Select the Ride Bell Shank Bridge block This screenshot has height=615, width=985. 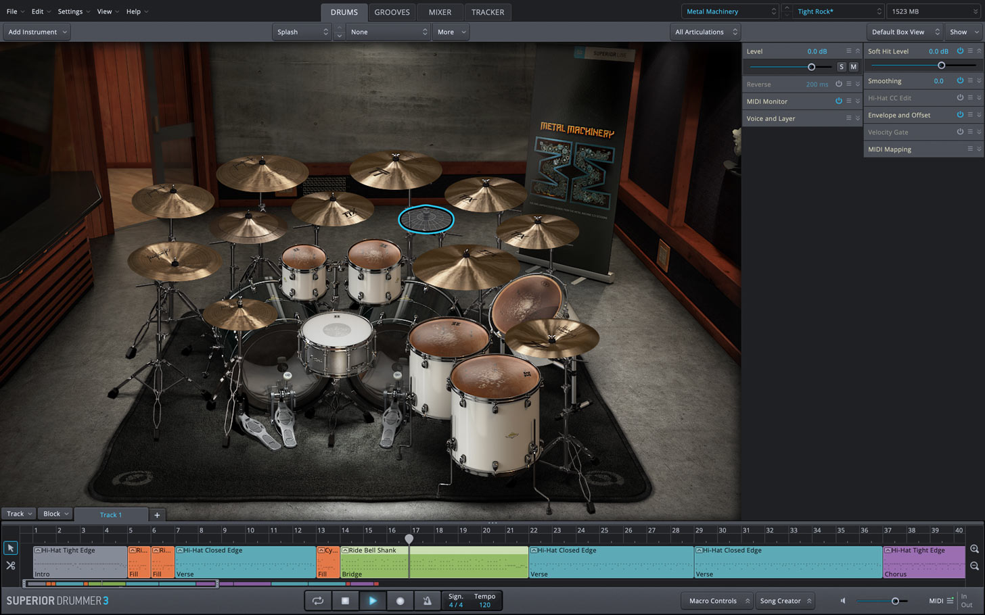tap(434, 562)
